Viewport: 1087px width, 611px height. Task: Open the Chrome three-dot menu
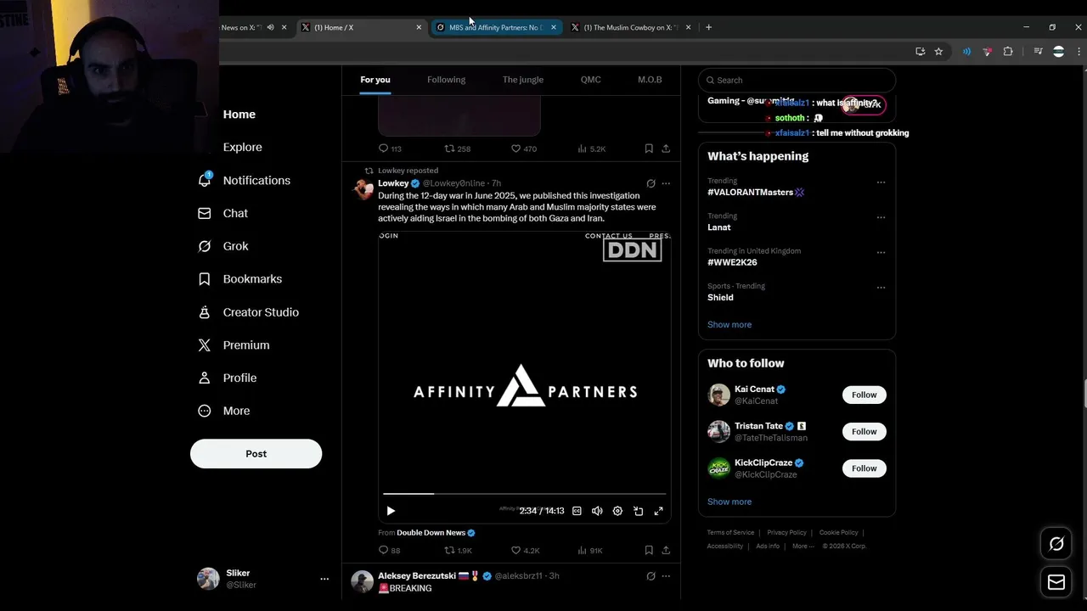pos(1077,52)
